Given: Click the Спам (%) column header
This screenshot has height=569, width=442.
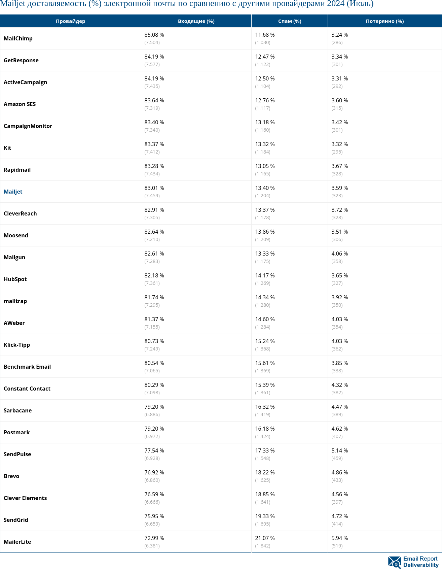Looking at the screenshot, I should coord(289,21).
